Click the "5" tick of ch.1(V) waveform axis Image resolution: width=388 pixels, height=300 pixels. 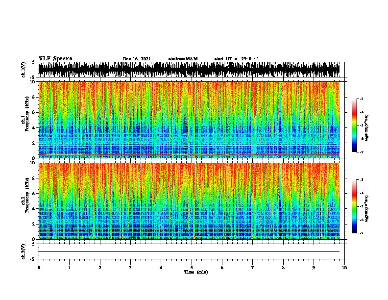[34, 62]
